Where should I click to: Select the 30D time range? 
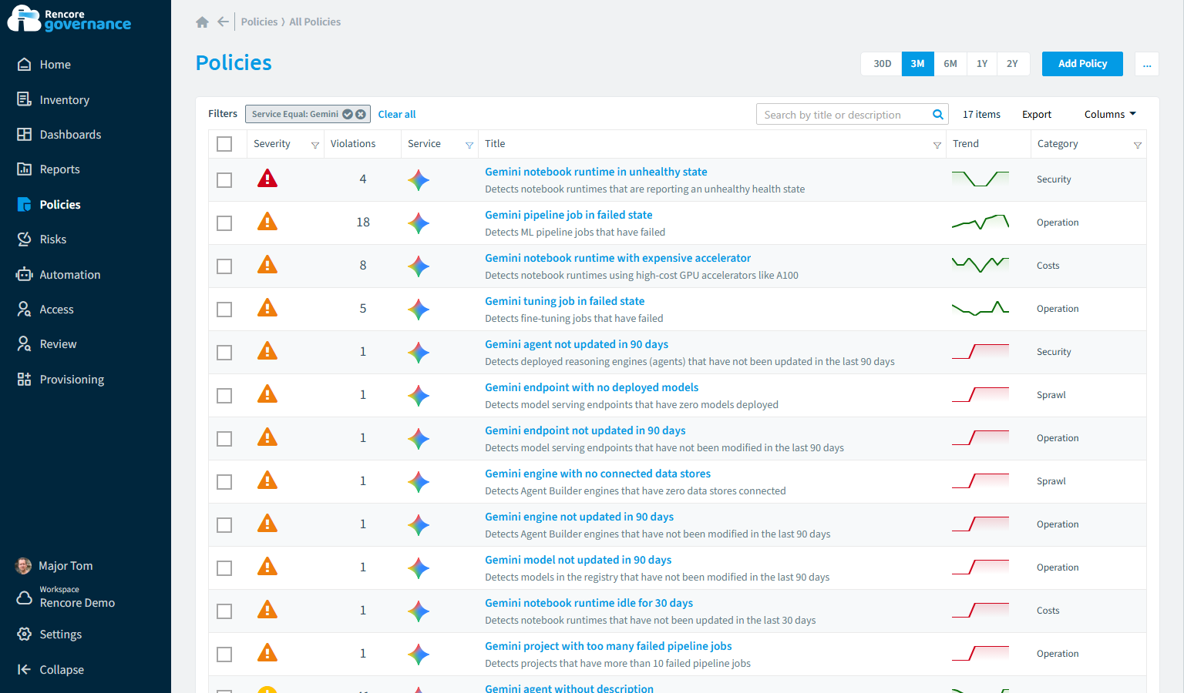882,64
